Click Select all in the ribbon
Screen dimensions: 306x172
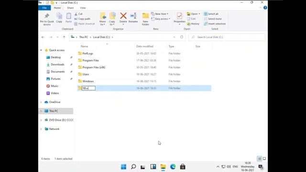pos(211,14)
